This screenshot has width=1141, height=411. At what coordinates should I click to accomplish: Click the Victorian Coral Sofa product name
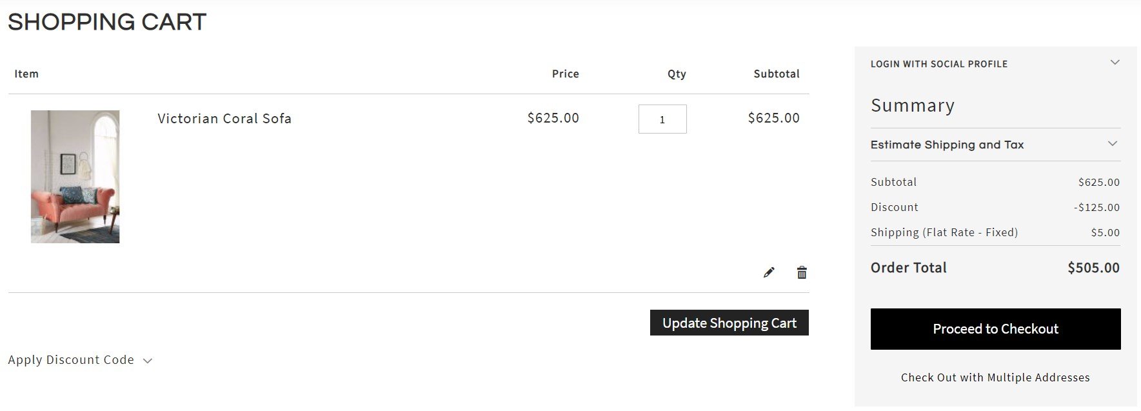point(224,119)
